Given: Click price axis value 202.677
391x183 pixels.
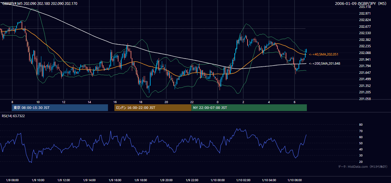Looking at the screenshot, I should [365, 27].
